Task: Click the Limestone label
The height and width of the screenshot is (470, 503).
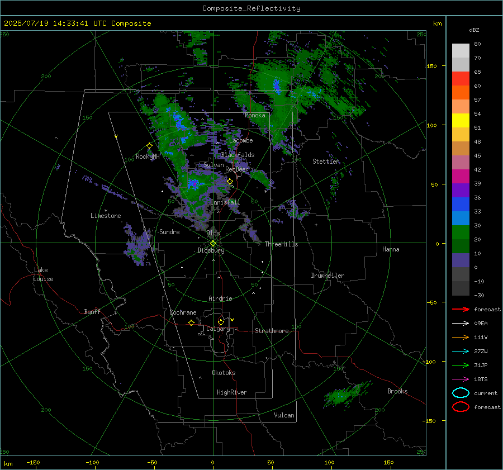Action: 106,216
